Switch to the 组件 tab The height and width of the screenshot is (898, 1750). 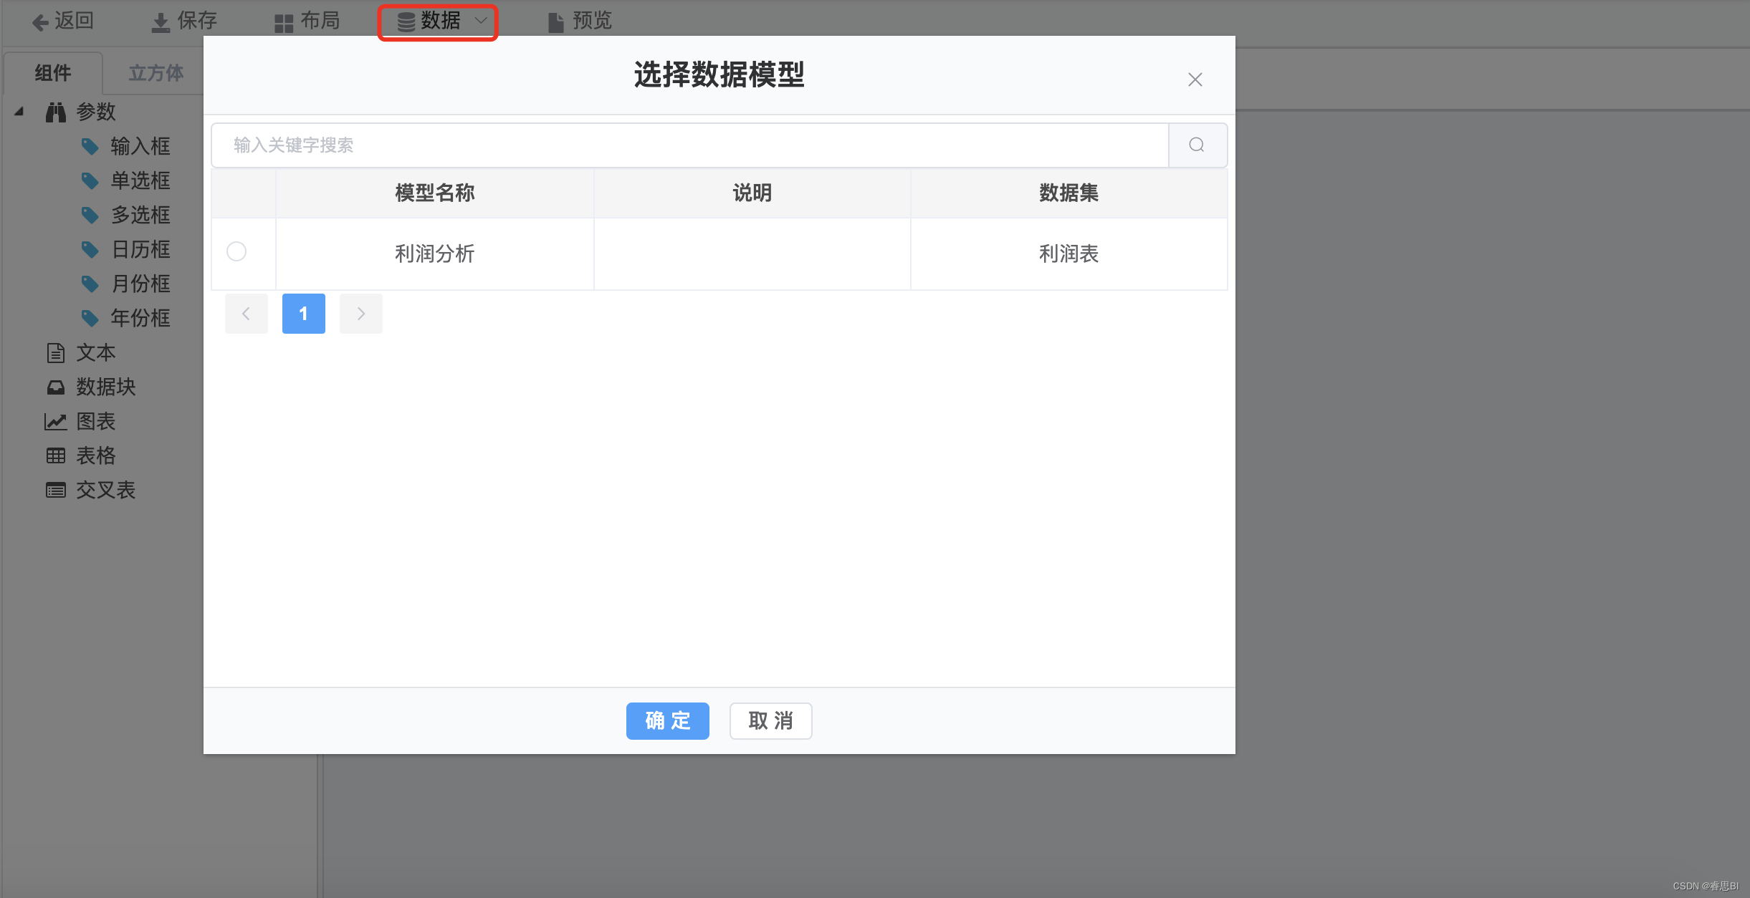click(52, 72)
